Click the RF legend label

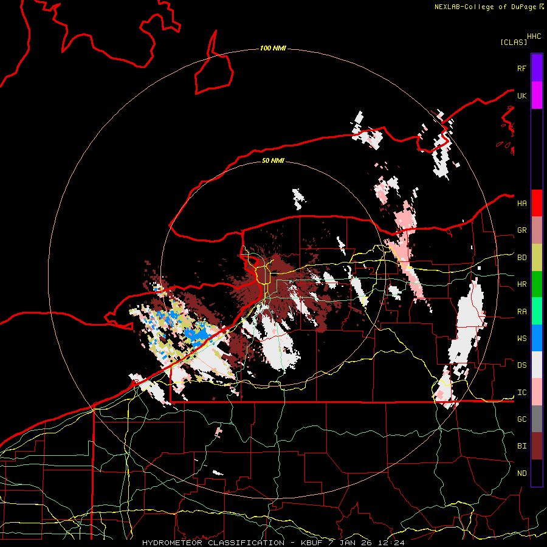point(521,68)
